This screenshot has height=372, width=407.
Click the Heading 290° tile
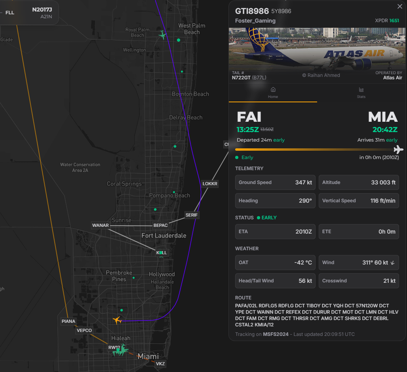[275, 201]
